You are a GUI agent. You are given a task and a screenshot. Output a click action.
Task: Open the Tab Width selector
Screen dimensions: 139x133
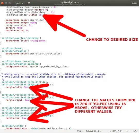[x=93, y=131]
